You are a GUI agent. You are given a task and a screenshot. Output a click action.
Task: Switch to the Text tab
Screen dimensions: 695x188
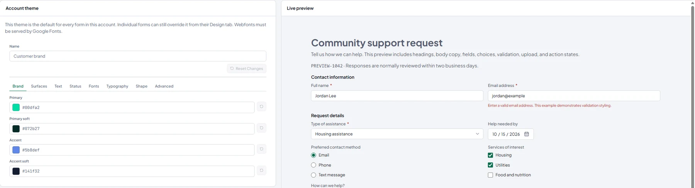tap(58, 86)
